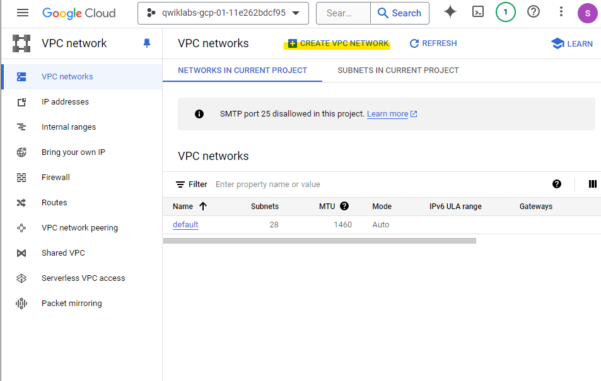Click the IP addresses sidebar icon
This screenshot has width=601, height=381.
pyautogui.click(x=21, y=102)
